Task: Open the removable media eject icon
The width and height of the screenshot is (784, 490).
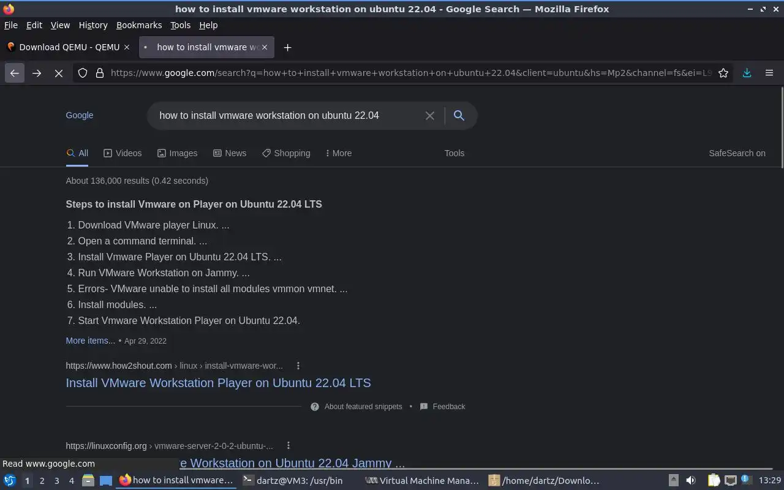Action: click(673, 480)
